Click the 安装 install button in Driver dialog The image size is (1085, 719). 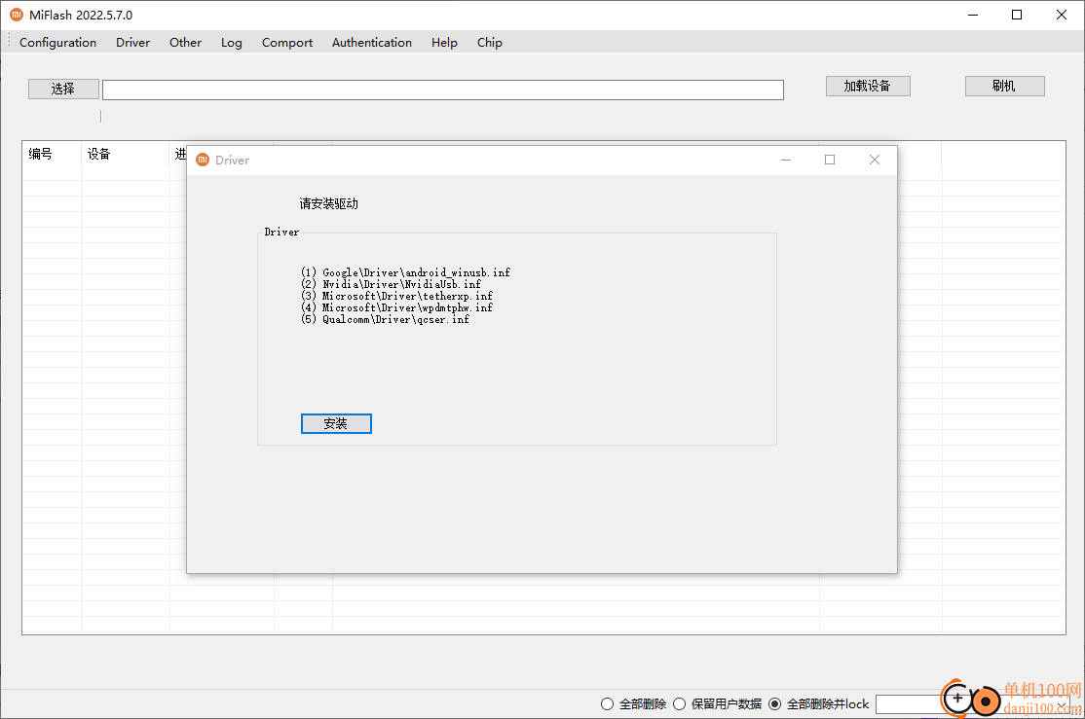pos(336,424)
